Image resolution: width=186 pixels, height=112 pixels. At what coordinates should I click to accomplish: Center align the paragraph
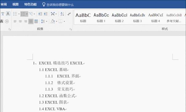click(x=20, y=21)
